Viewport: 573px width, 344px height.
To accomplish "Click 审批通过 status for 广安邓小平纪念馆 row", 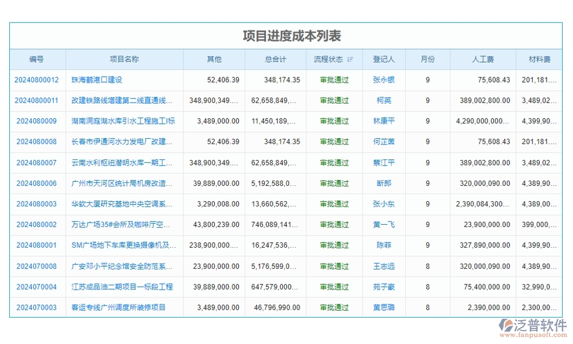I will 334,266.
